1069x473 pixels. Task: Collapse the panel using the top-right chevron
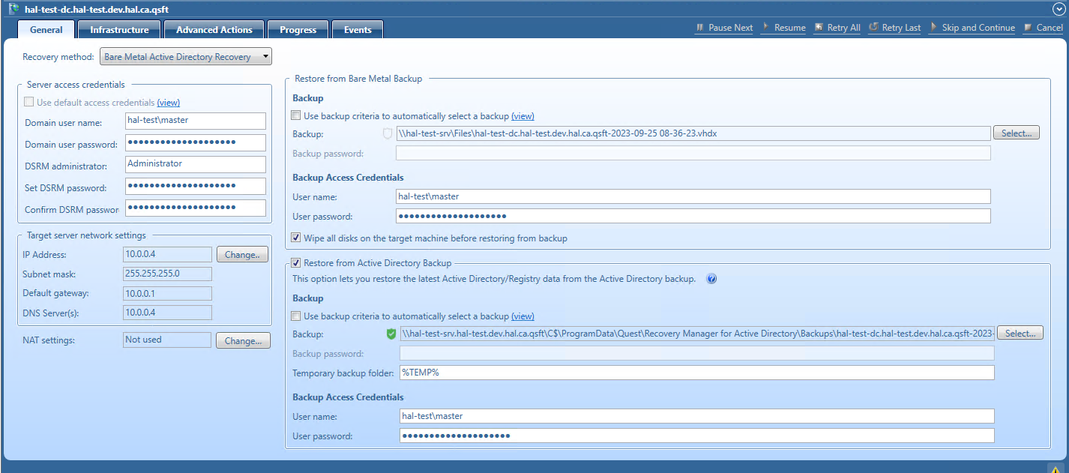tap(1059, 8)
